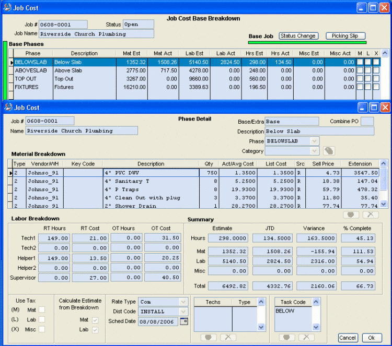The image size is (392, 346).
Task: Click the delete X under Task Code list
Action: point(306,337)
